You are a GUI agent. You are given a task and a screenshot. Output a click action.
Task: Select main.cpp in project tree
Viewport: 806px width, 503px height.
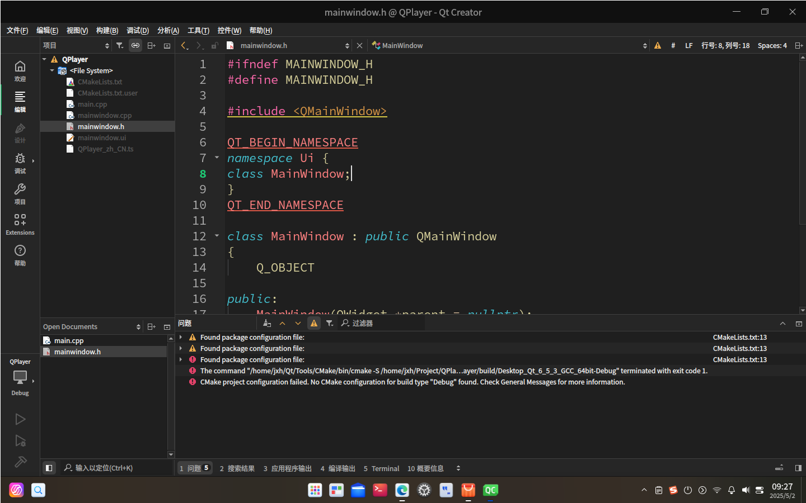[x=92, y=104]
